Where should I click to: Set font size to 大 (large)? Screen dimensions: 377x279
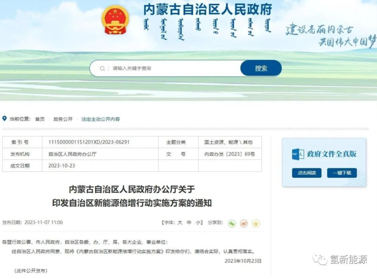point(180,223)
